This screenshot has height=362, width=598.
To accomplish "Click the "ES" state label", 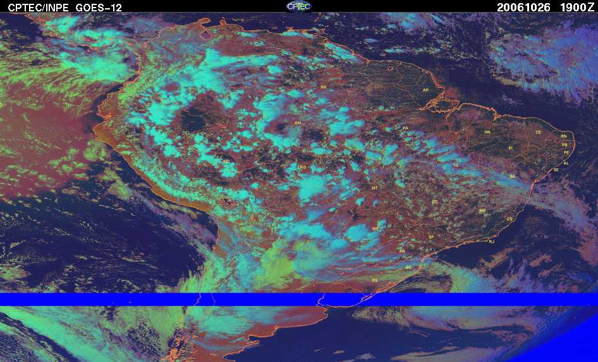I will coord(510,219).
